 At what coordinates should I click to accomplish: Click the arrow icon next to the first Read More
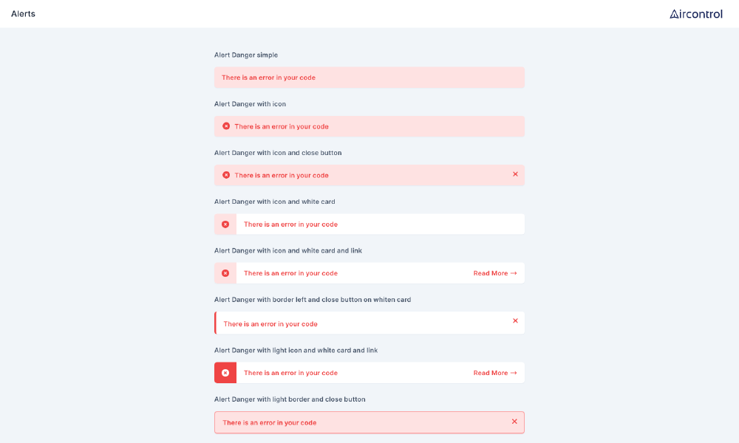pos(513,272)
